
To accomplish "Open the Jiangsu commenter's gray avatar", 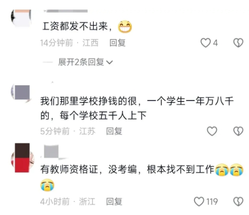I will 21,93.
